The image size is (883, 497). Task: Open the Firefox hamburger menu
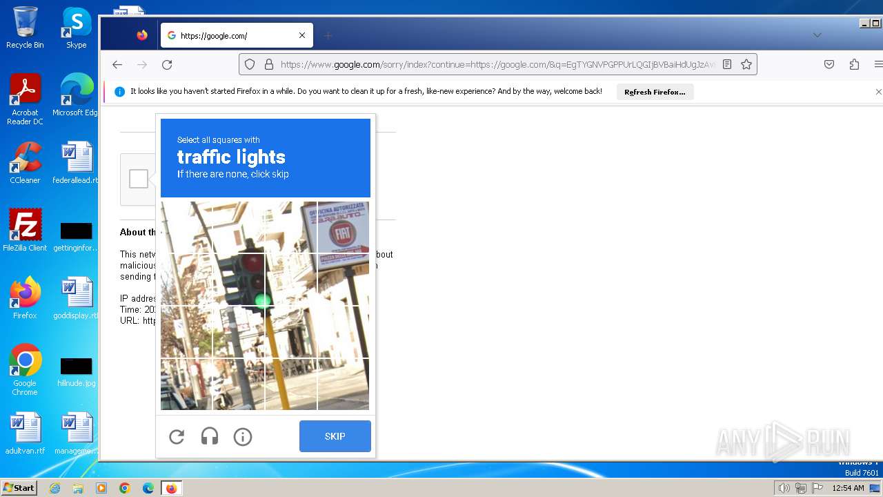tap(878, 64)
